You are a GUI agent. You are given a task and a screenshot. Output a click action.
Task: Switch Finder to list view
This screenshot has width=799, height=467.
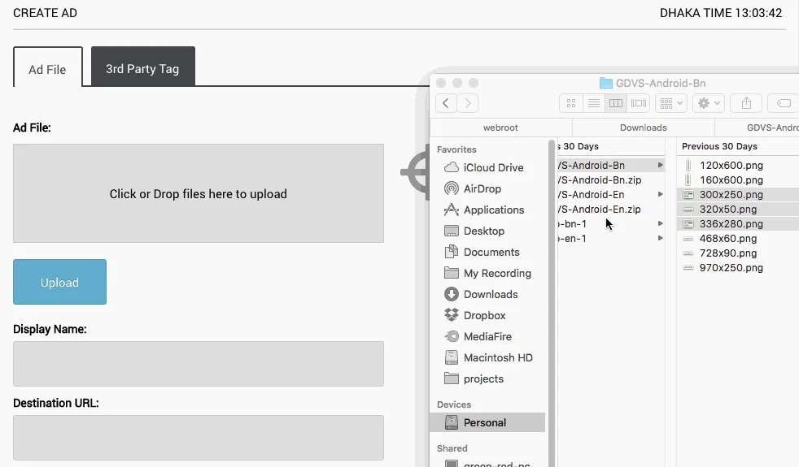click(593, 103)
